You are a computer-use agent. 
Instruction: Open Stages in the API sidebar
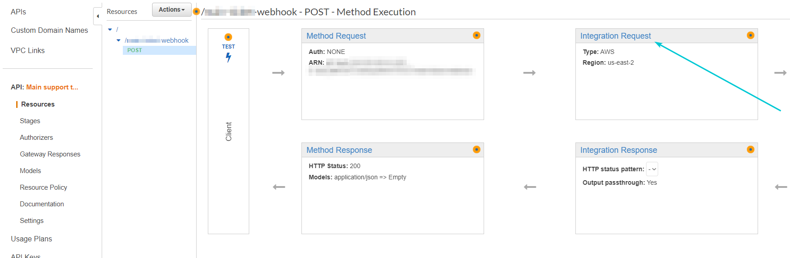click(x=30, y=121)
